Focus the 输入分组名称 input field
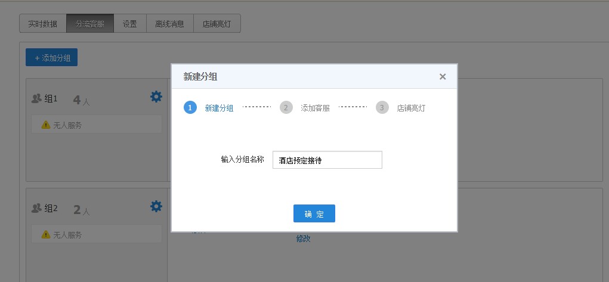Viewport: 609px width, 282px height. coord(327,160)
